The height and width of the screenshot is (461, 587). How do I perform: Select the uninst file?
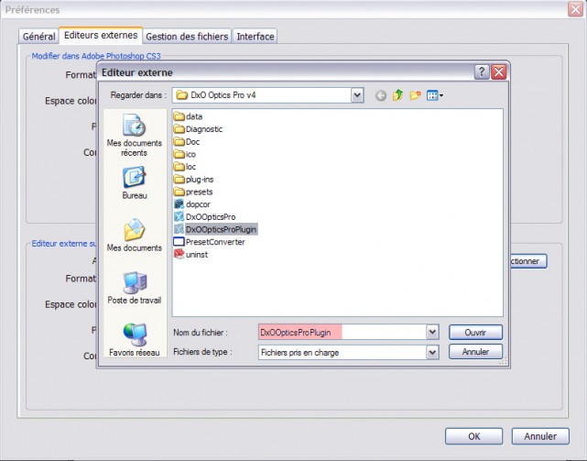pyautogui.click(x=190, y=255)
